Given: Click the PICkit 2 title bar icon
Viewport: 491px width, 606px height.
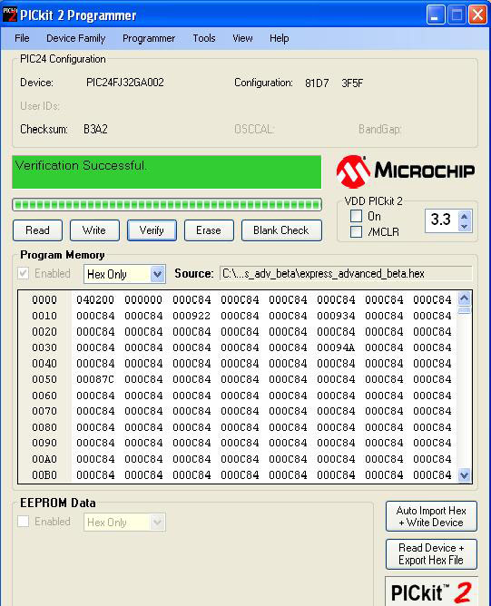Looking at the screenshot, I should 9,15.
